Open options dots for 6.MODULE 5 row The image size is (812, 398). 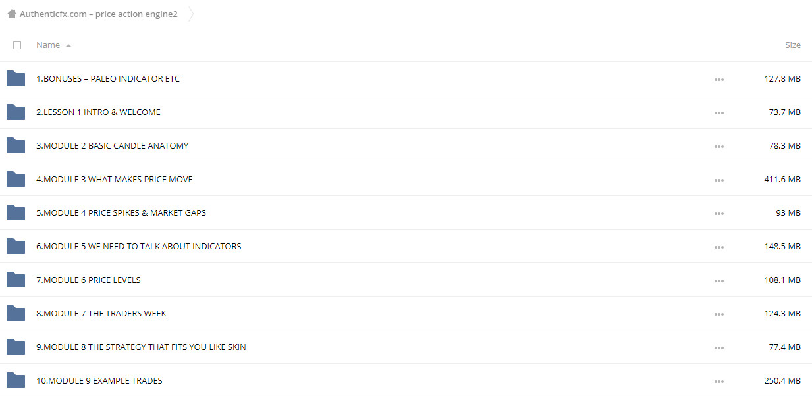[718, 247]
